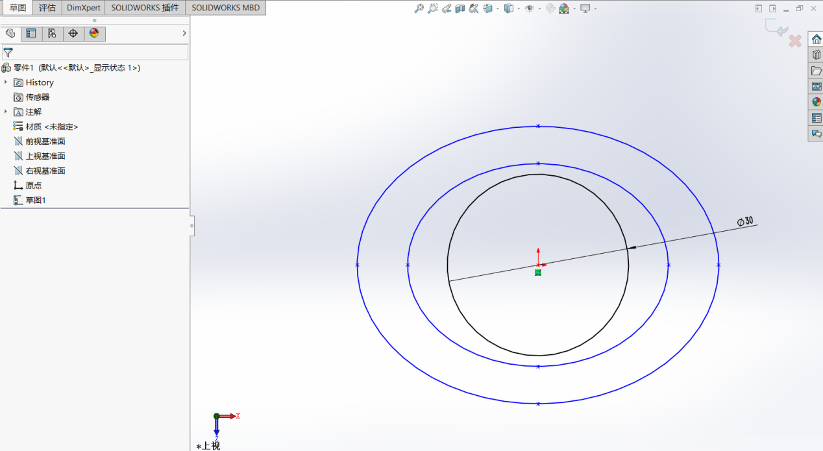Select 前视基准面 in the feature tree
823x451 pixels.
[45, 141]
